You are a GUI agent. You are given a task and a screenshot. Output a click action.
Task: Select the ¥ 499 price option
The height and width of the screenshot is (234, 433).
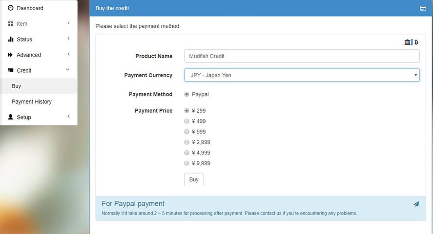186,121
